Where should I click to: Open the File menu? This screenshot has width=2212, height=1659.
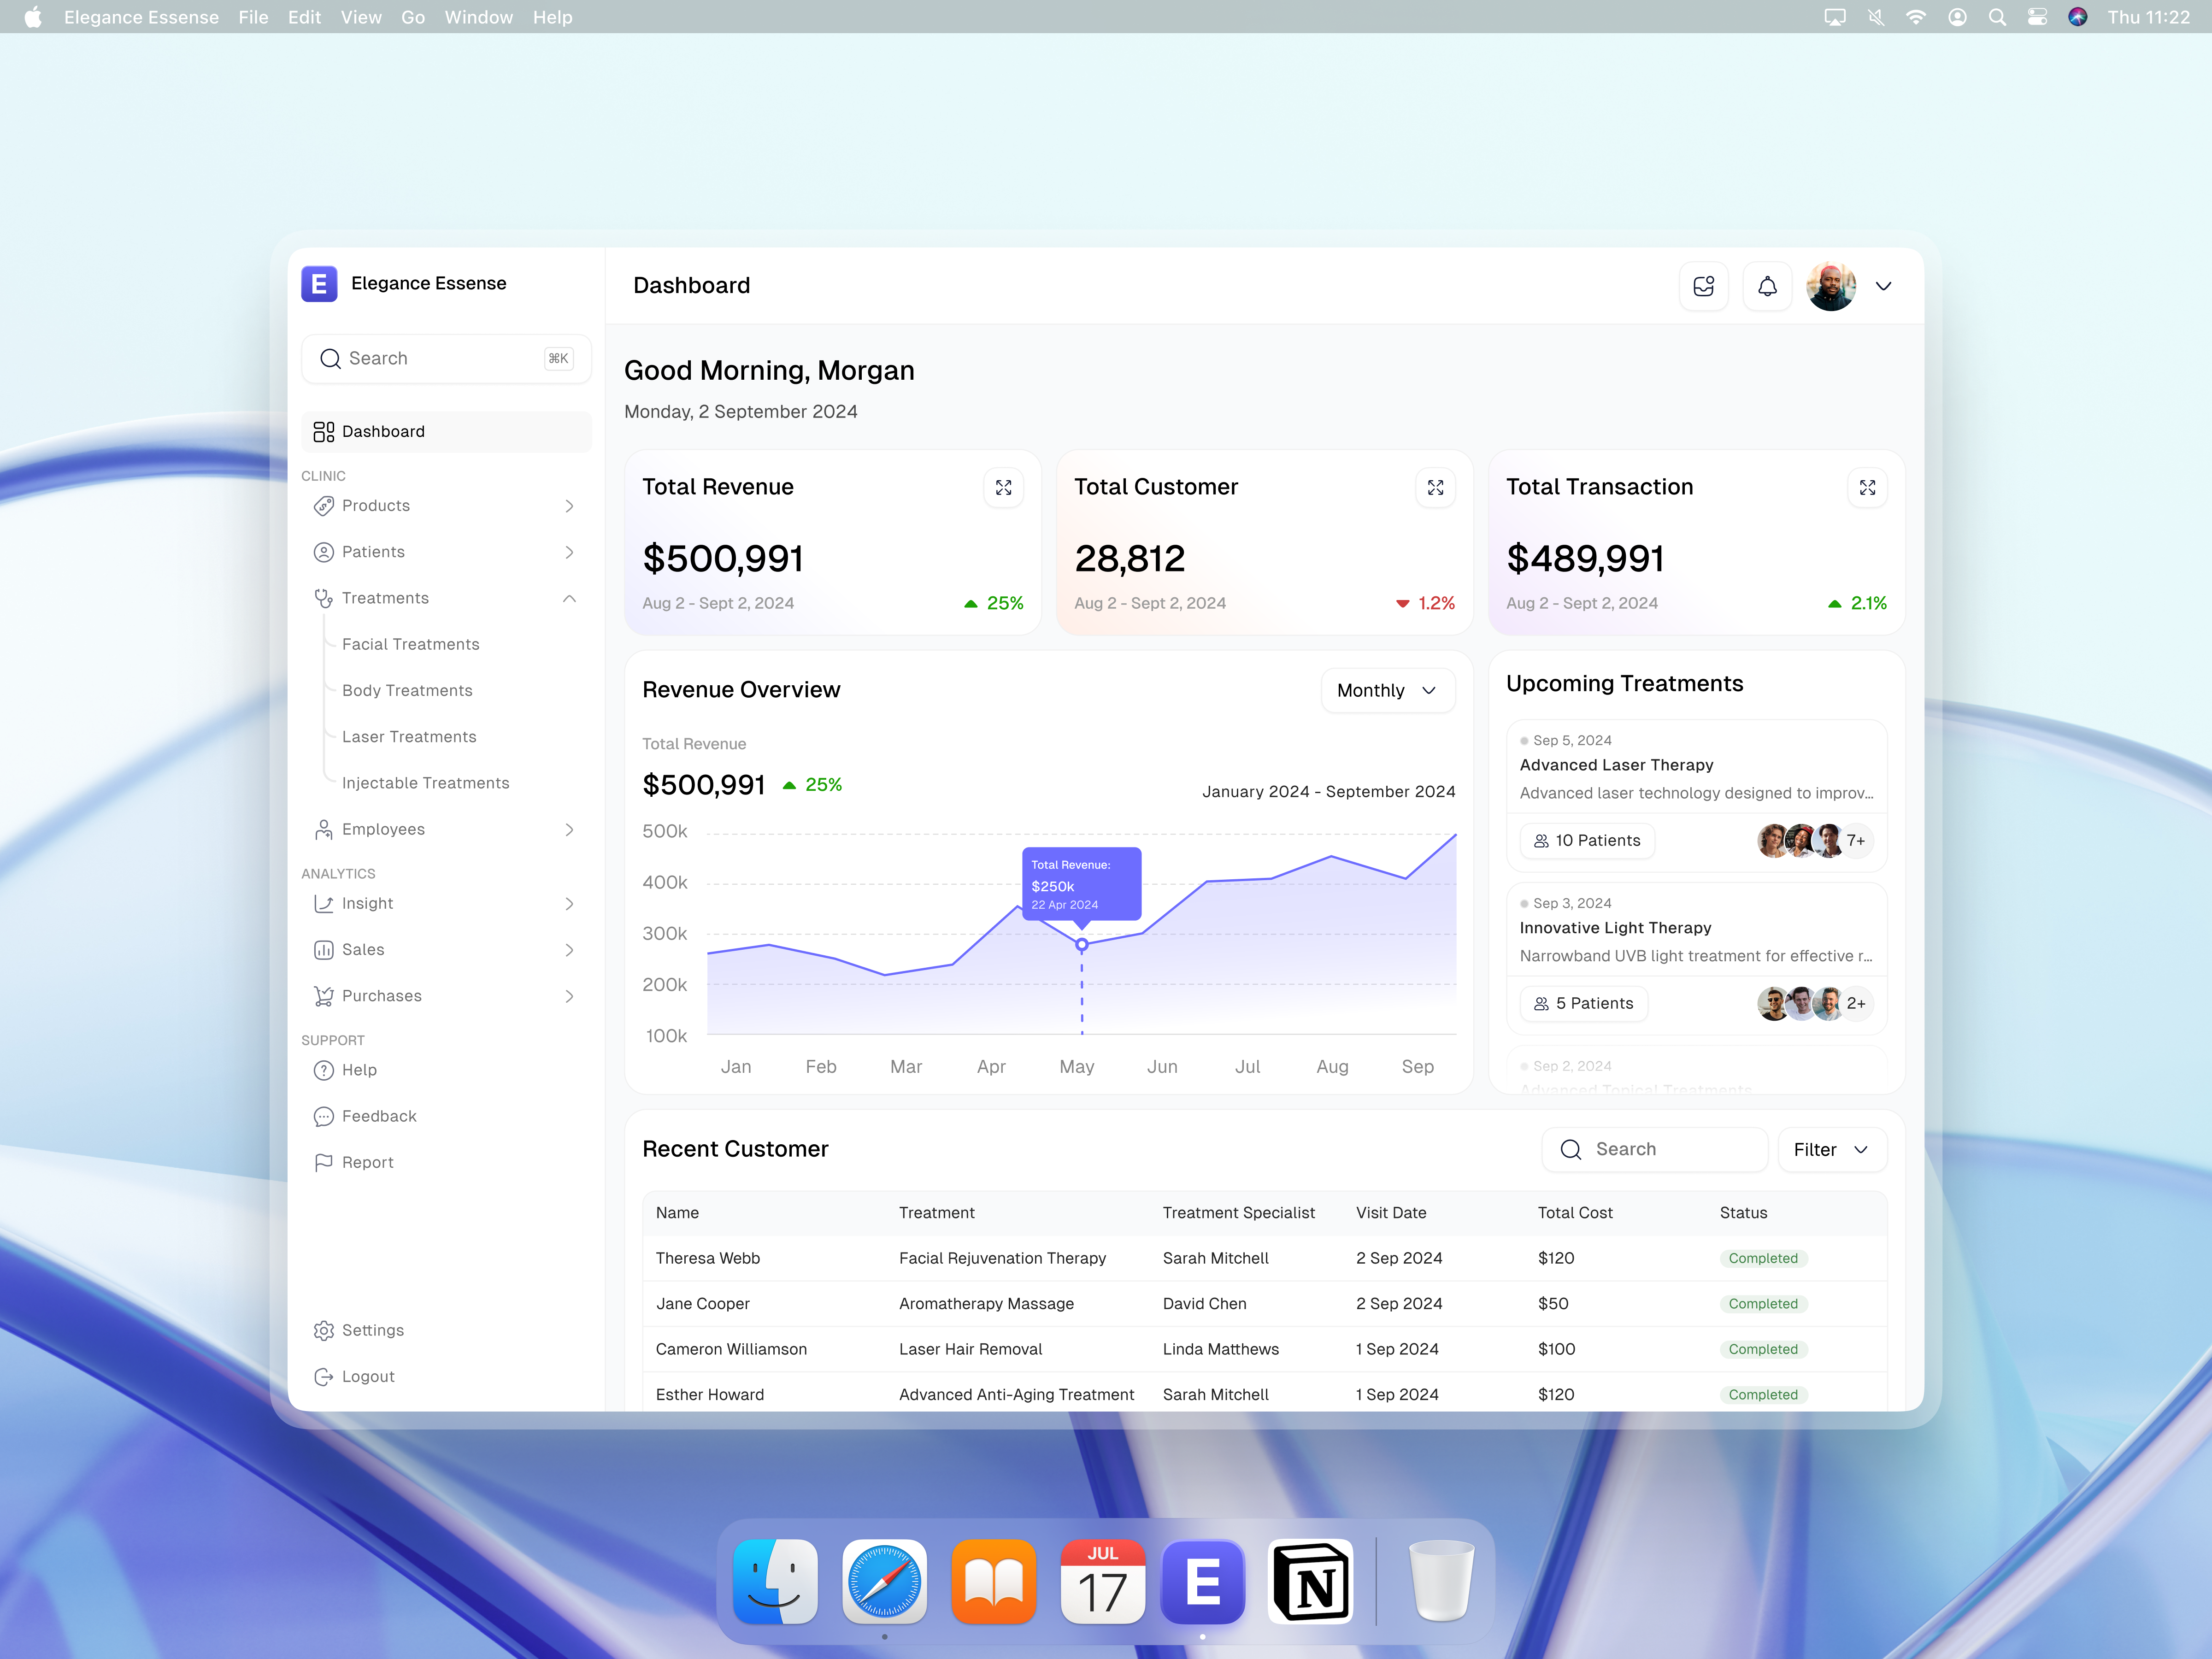point(253,17)
